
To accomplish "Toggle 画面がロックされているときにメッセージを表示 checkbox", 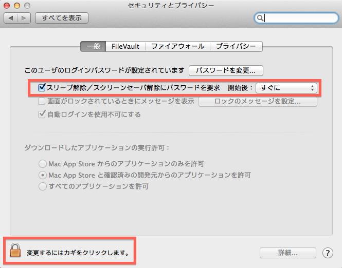I will [x=42, y=101].
